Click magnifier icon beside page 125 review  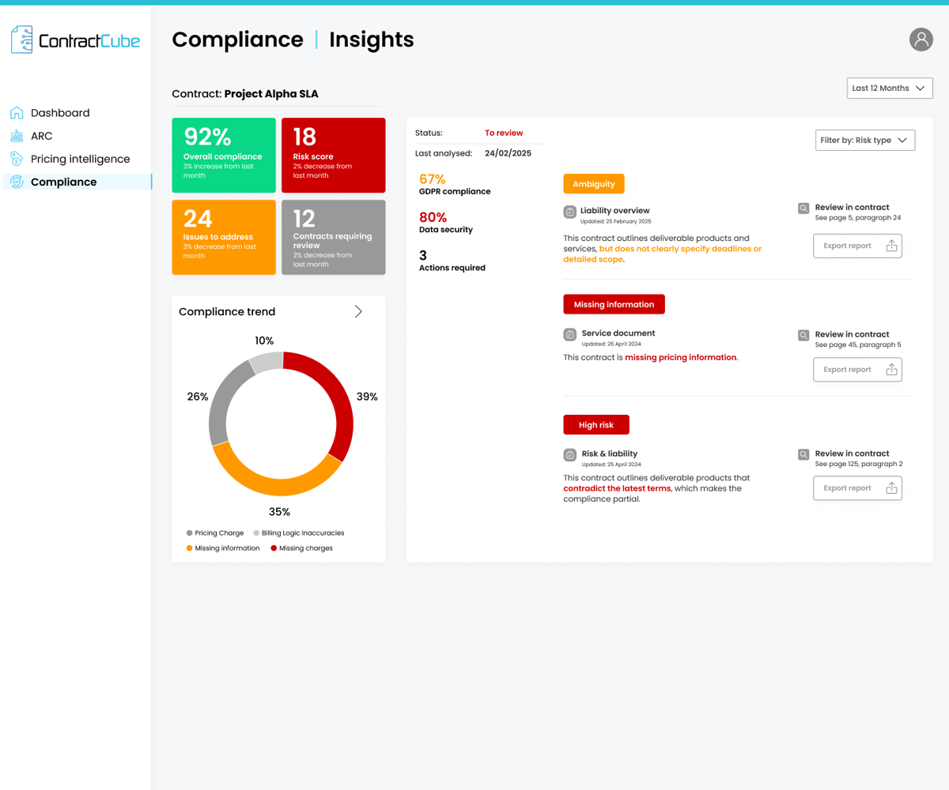click(x=803, y=455)
